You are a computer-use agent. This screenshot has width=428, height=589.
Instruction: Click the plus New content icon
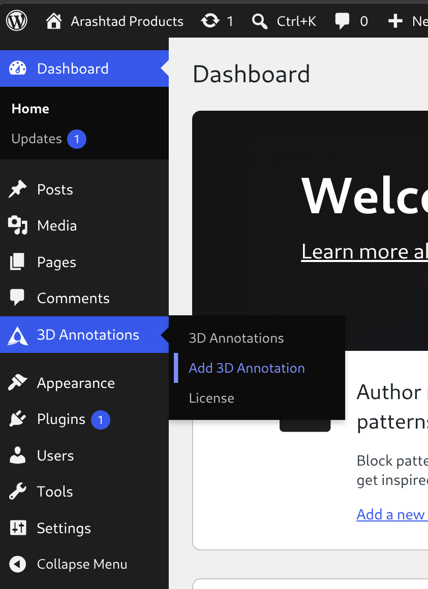(395, 21)
